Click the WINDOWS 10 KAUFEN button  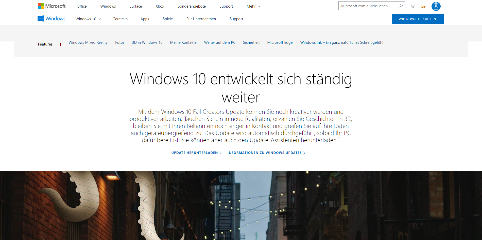[418, 19]
